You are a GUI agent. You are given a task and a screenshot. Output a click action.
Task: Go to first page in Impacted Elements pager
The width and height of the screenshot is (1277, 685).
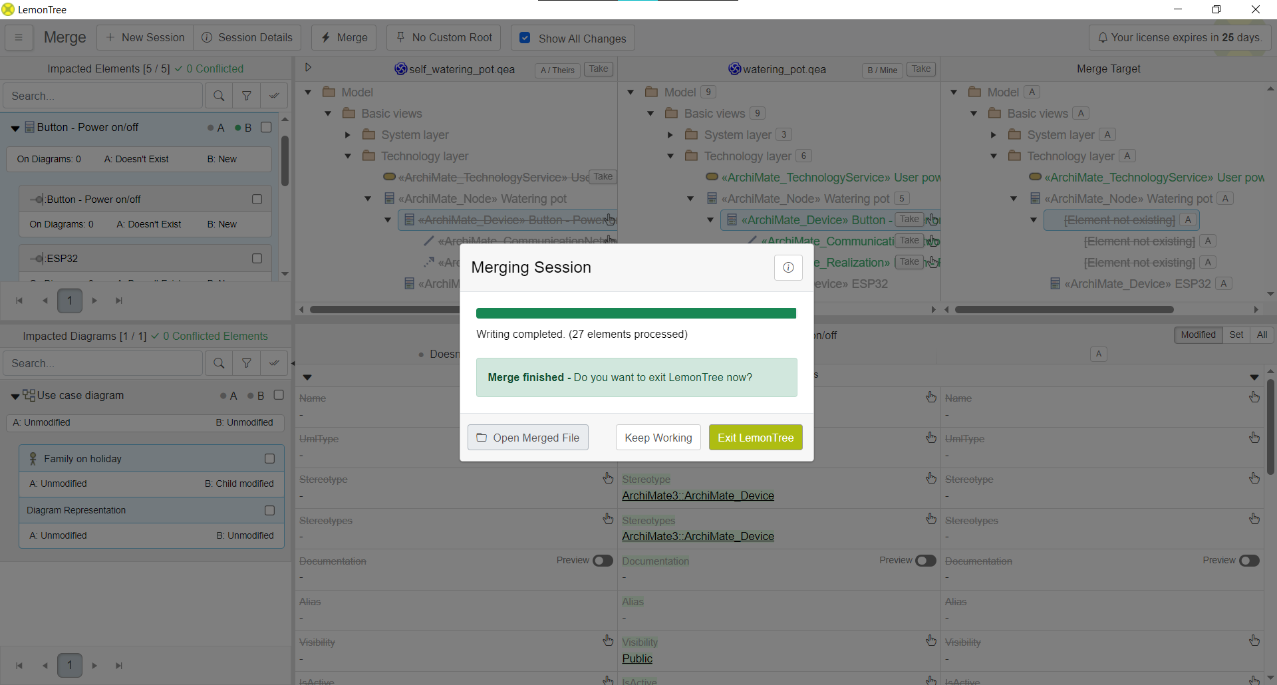pos(19,301)
